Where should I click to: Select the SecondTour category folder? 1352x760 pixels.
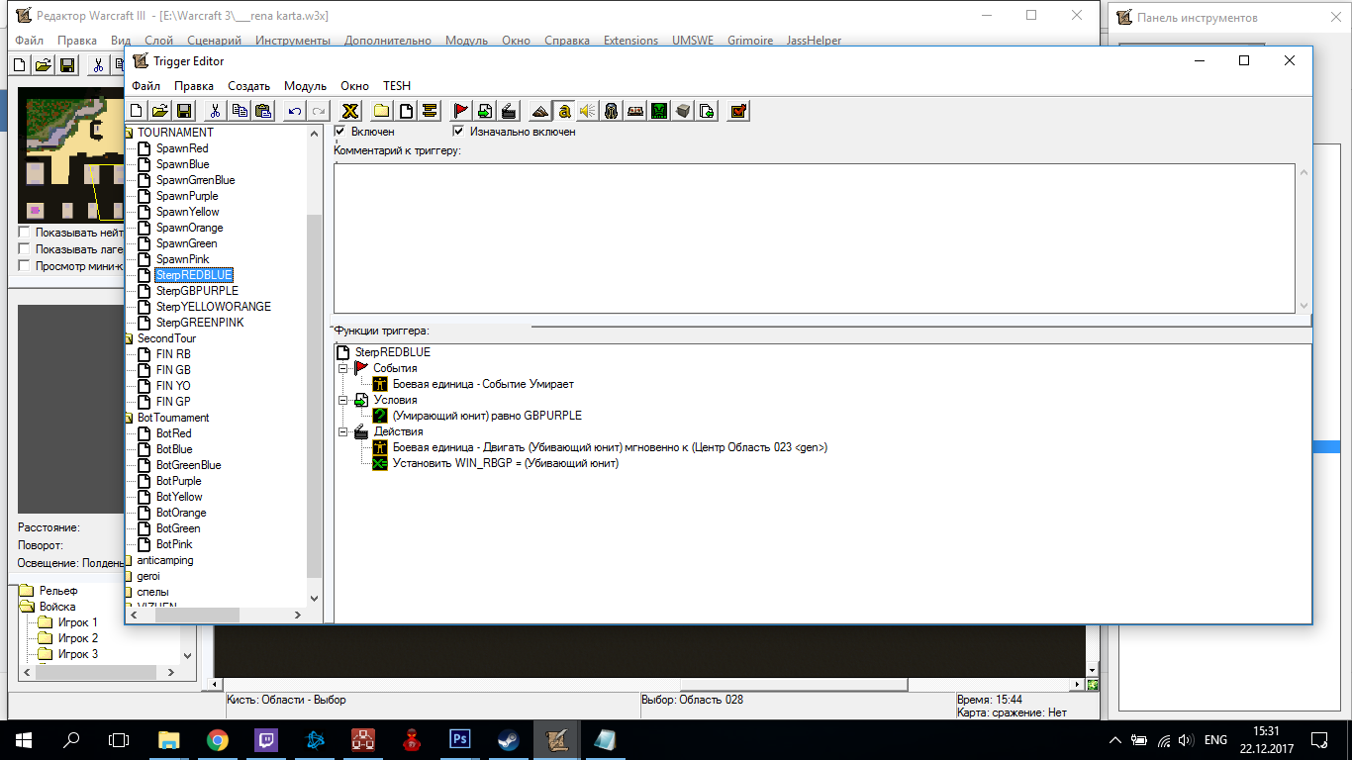[166, 338]
